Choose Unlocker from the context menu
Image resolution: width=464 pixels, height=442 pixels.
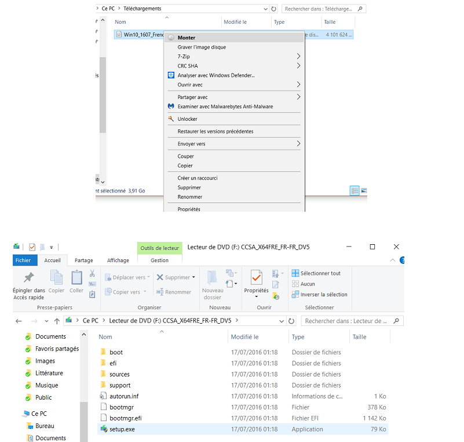pyautogui.click(x=234, y=119)
